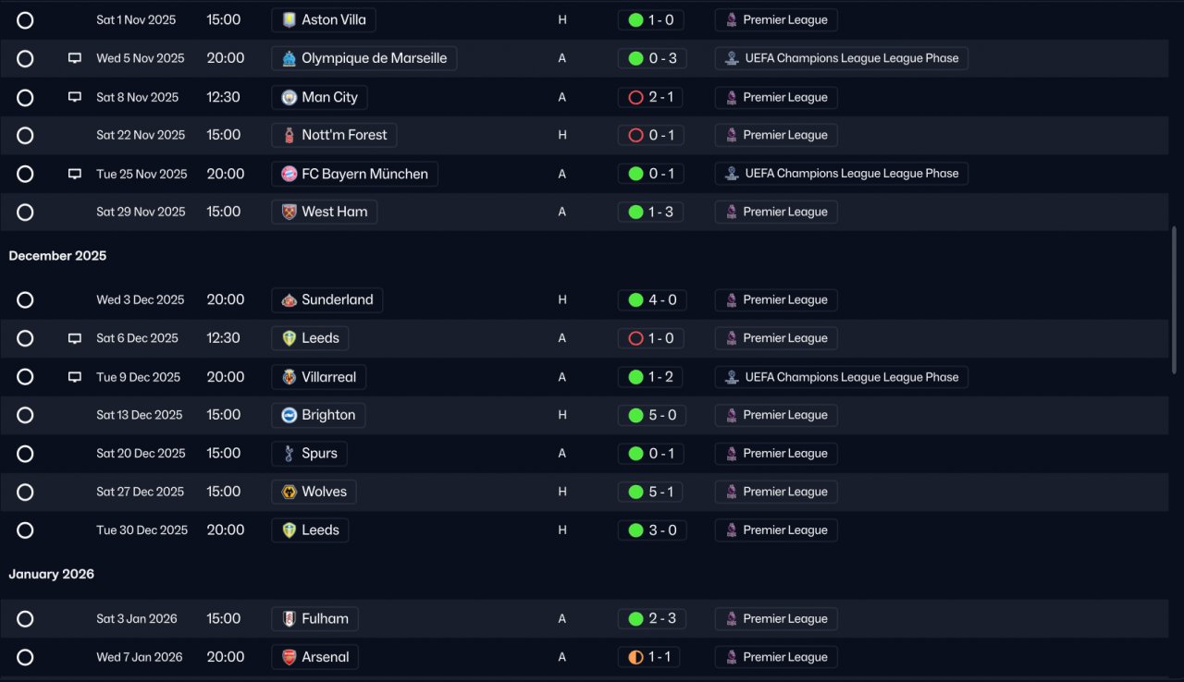This screenshot has height=682, width=1184.
Task: Open West Ham team link
Action: (325, 212)
